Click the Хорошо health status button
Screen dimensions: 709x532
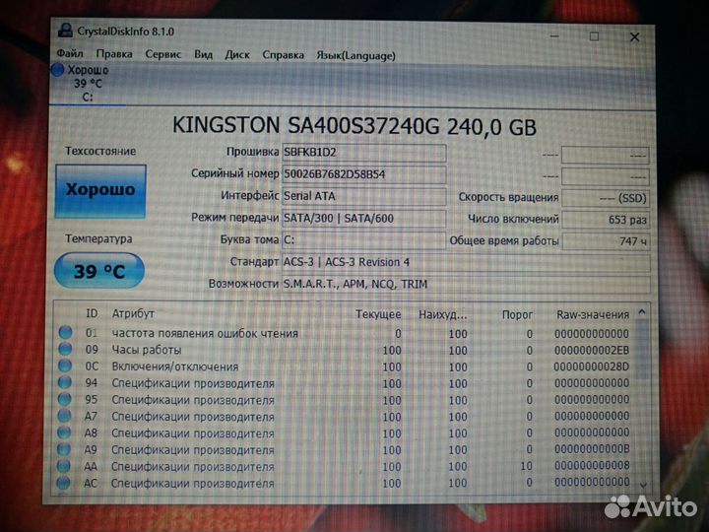100,191
